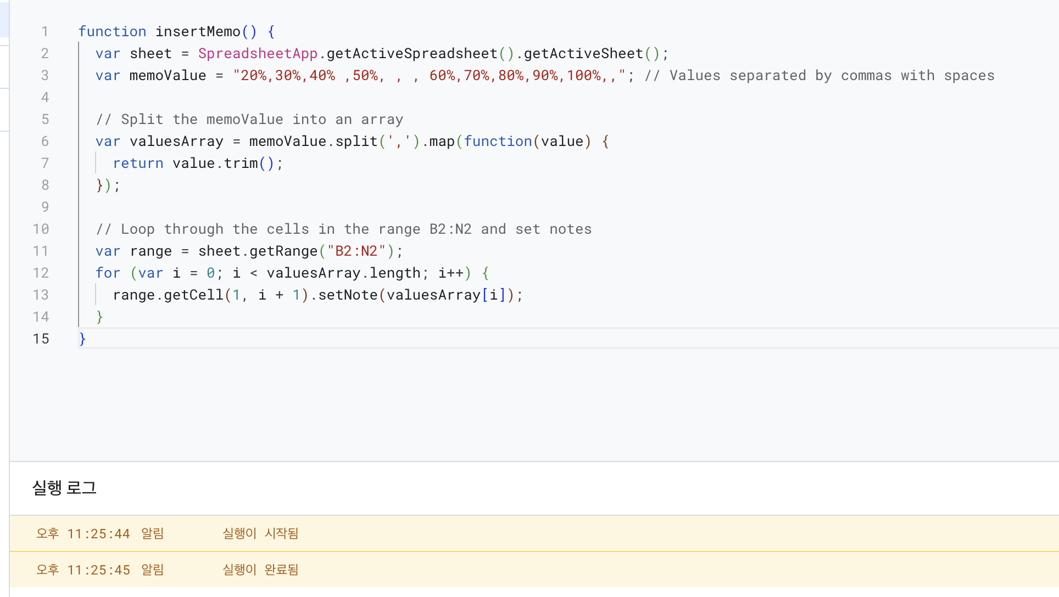The image size is (1059, 597).
Task: Click line number 1 in gutter
Action: pos(44,32)
